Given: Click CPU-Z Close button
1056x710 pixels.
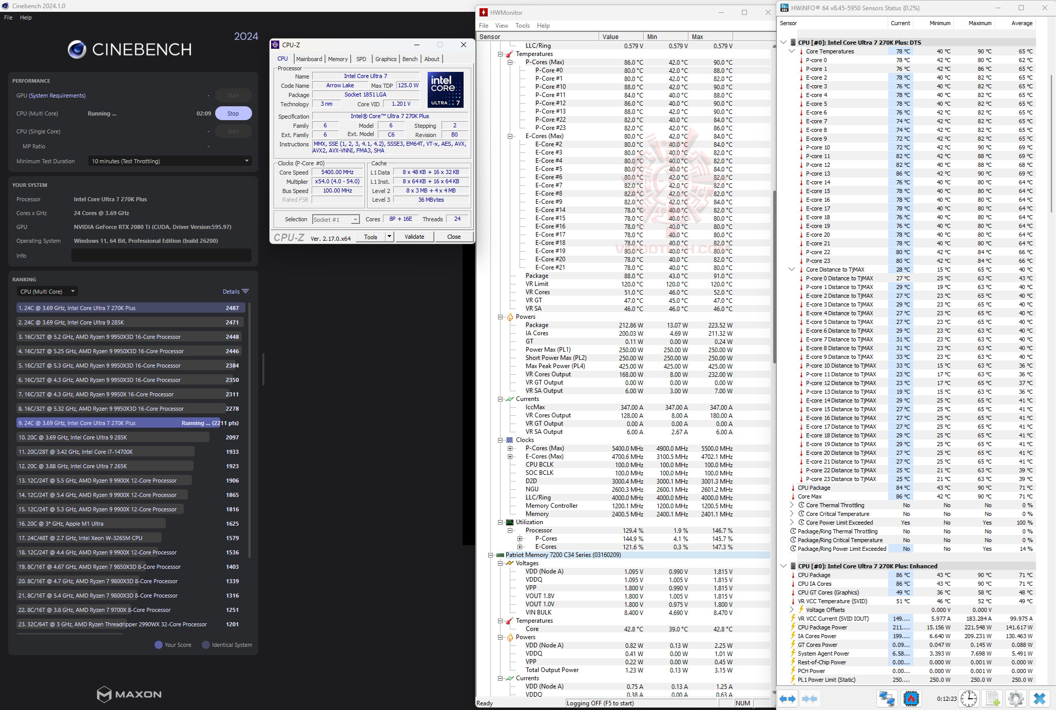Looking at the screenshot, I should point(454,237).
